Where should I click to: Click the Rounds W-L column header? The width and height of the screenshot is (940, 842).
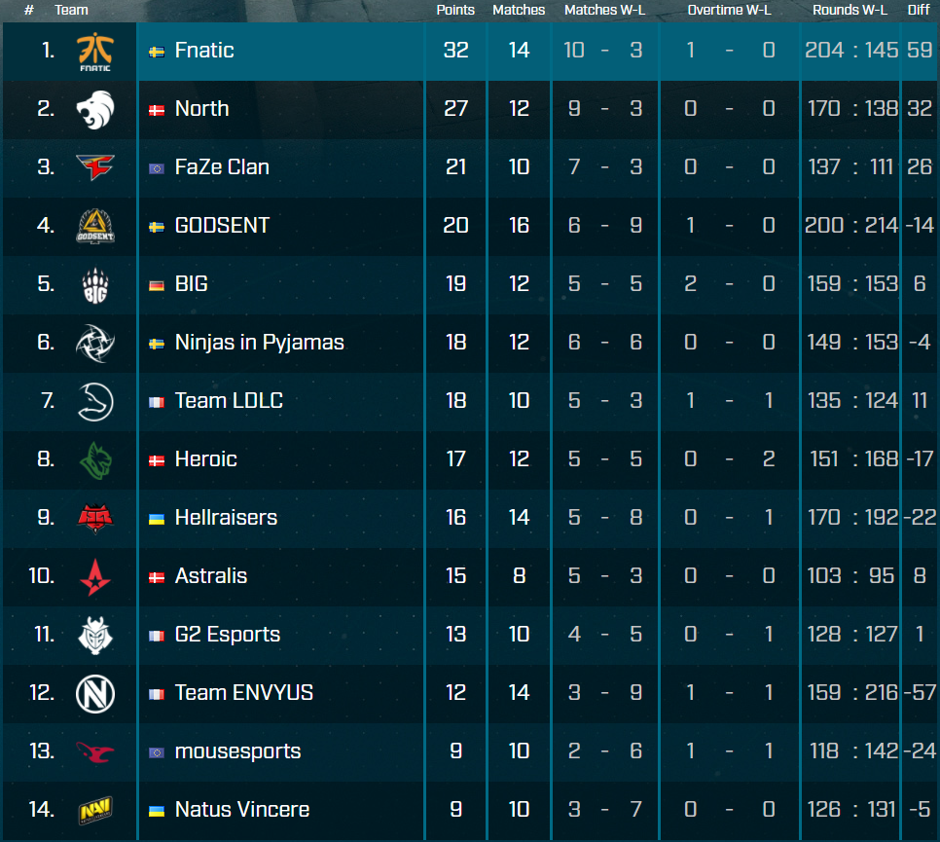850,10
